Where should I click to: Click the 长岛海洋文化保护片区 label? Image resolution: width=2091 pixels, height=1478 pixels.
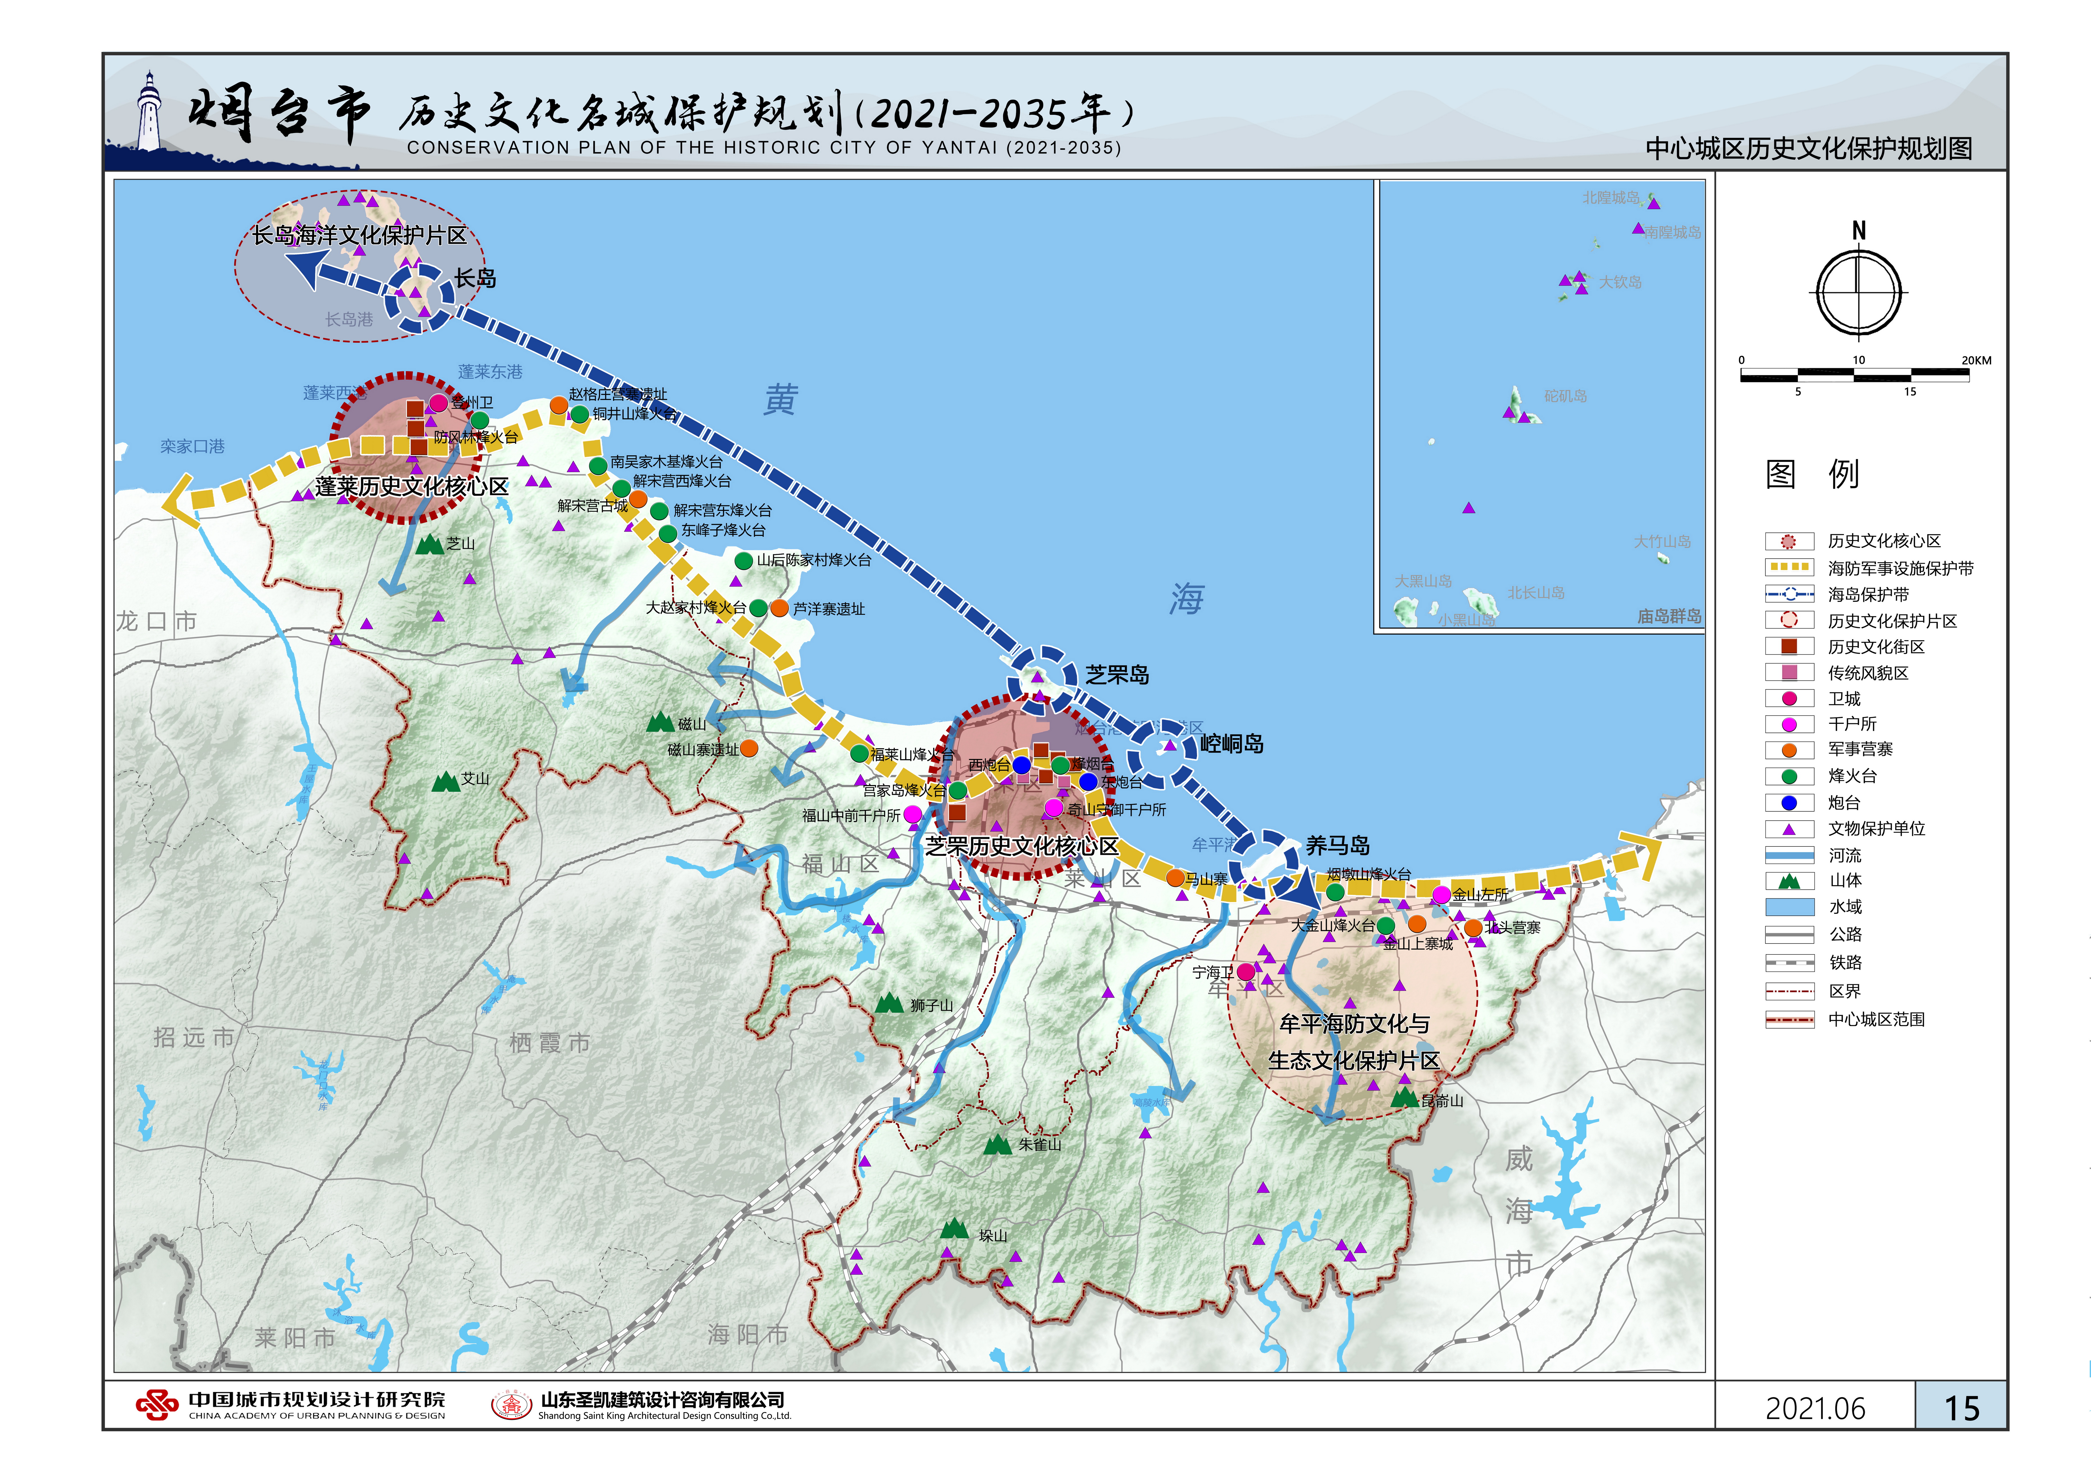pyautogui.click(x=360, y=236)
